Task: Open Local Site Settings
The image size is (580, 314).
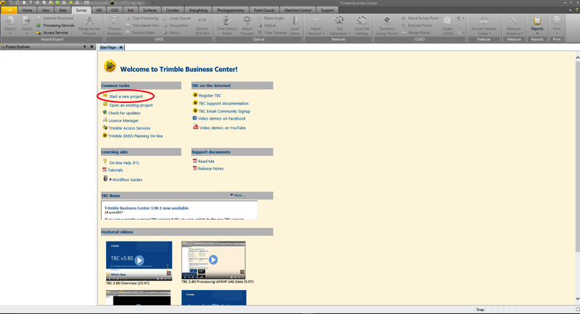Action: 362,25
